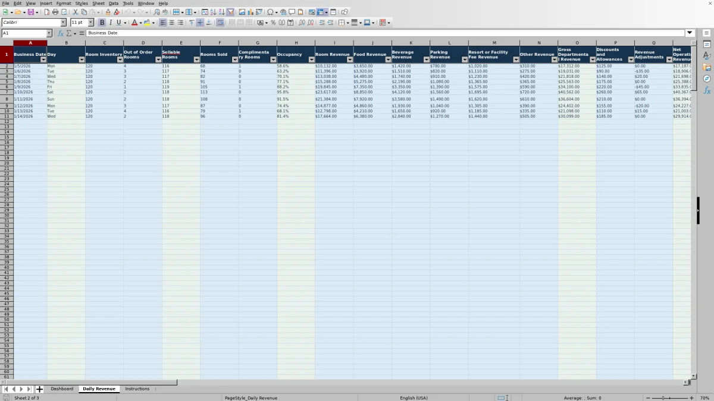Increase indent icon in formatting bar
The image size is (714, 401).
pyautogui.click(x=322, y=23)
